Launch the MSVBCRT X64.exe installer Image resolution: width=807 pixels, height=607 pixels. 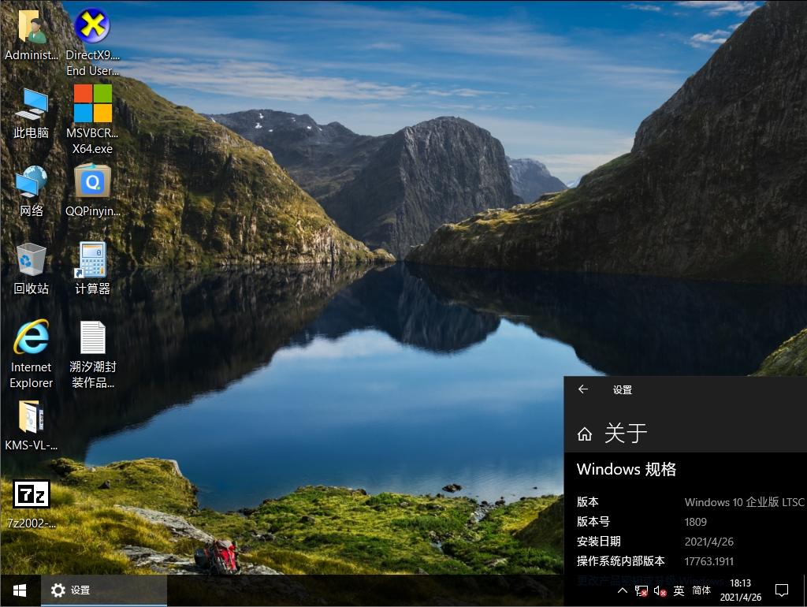[x=91, y=104]
